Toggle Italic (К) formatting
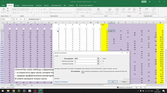Image resolution: width=167 pixels, height=93 pixels. tap(16, 13)
